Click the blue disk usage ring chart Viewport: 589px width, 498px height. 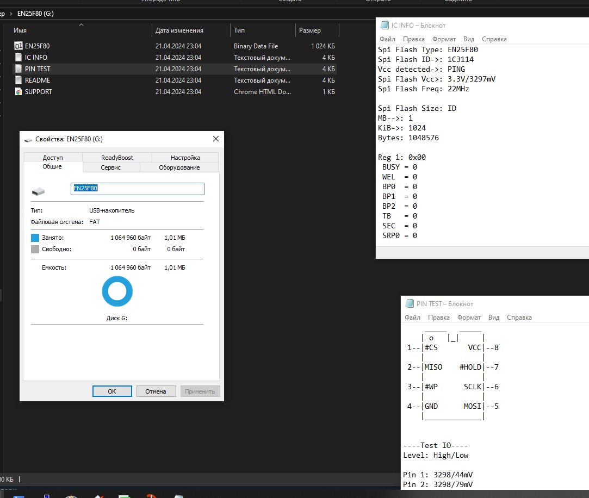tap(117, 291)
